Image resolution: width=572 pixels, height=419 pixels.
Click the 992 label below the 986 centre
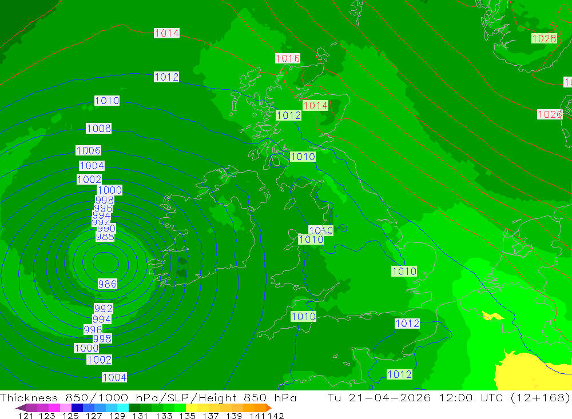point(103,309)
